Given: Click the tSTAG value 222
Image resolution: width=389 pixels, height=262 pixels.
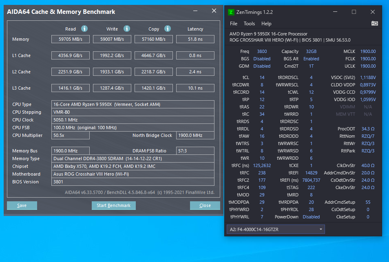Looking at the screenshot, I should click(311, 187).
